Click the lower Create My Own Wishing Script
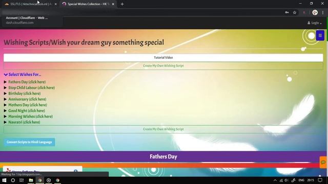Screen dimensions: 328x184 pyautogui.click(x=163, y=129)
